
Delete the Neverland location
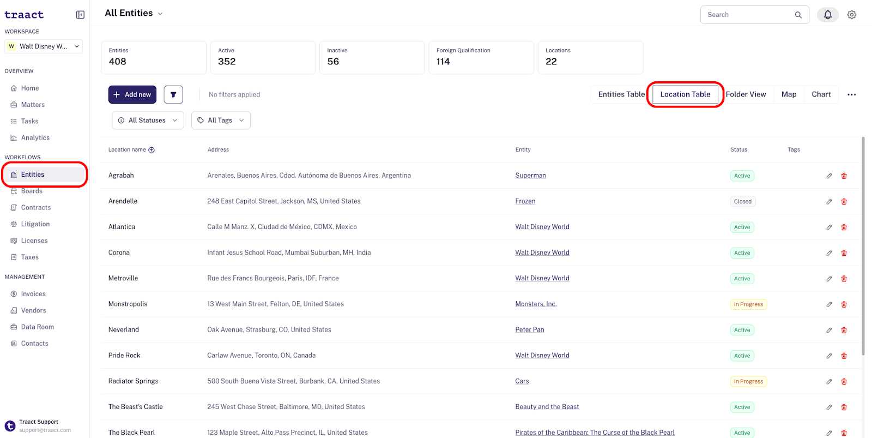[x=844, y=330]
